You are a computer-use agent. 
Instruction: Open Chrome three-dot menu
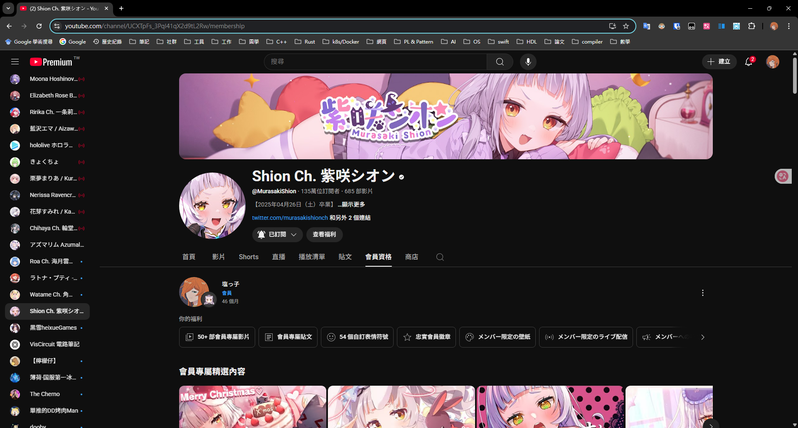coord(789,26)
